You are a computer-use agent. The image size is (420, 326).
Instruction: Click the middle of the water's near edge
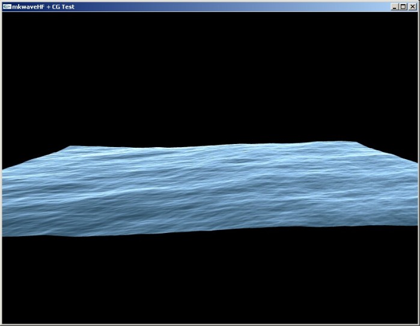click(x=210, y=231)
